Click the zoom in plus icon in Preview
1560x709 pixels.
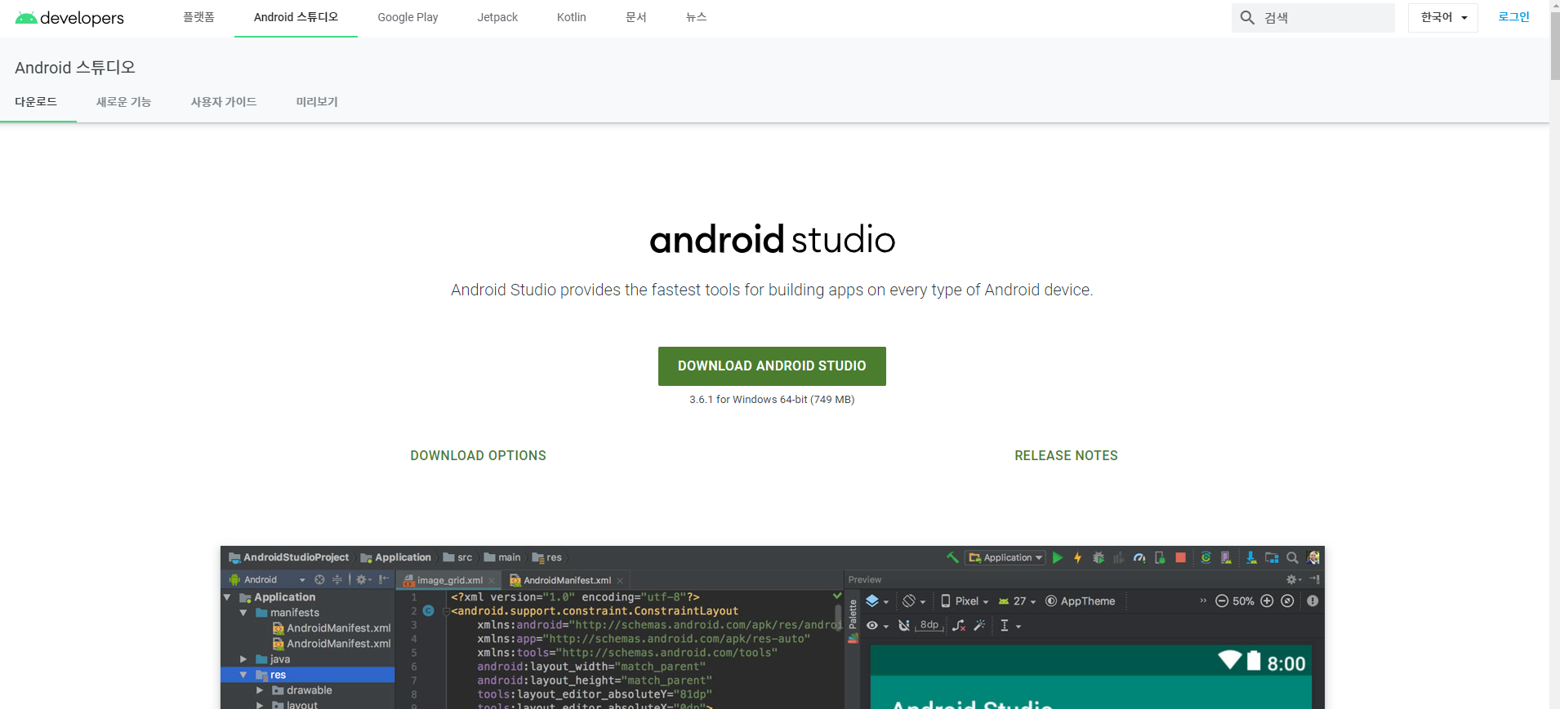click(1267, 600)
